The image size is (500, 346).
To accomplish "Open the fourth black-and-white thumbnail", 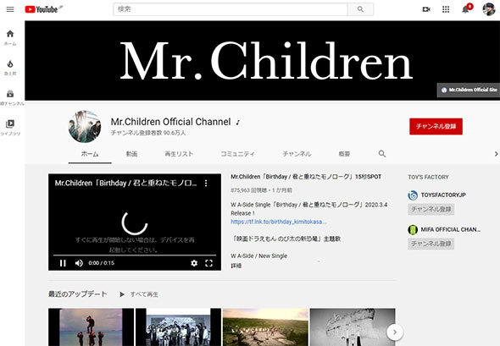I will tap(353, 327).
